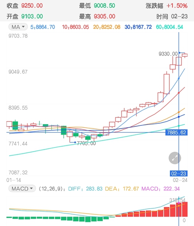Click the 318.54 MACD peak label
This screenshot has width=194, height=226.
(177, 200)
